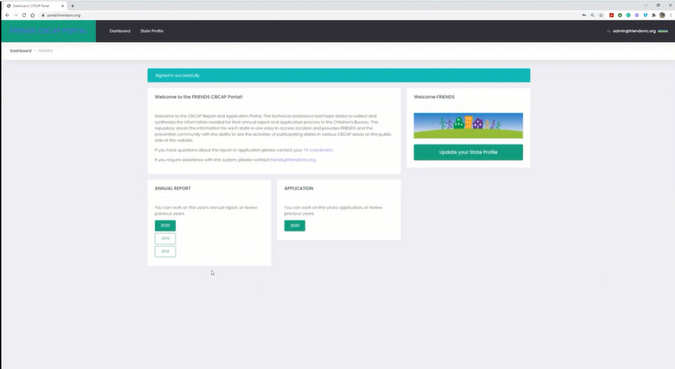Click Update your State Profile button
Image resolution: width=675 pixels, height=369 pixels.
(468, 152)
